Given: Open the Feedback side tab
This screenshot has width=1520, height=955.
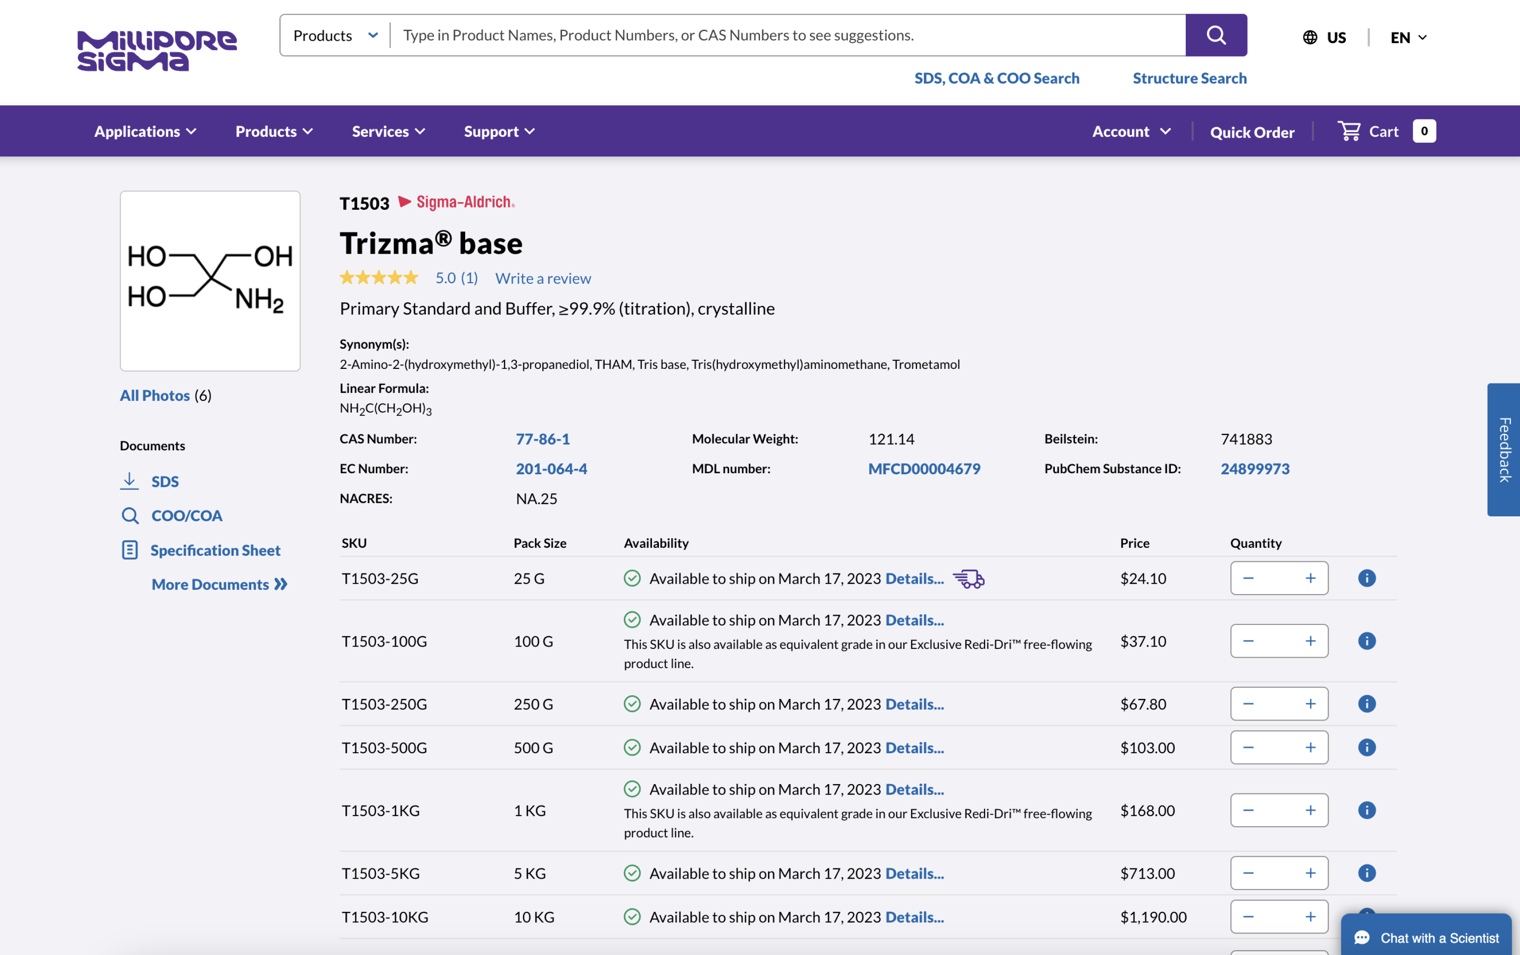Looking at the screenshot, I should (x=1504, y=450).
